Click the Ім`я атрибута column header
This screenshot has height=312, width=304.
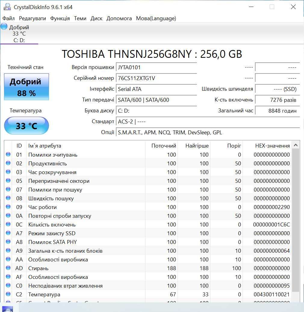(86, 146)
